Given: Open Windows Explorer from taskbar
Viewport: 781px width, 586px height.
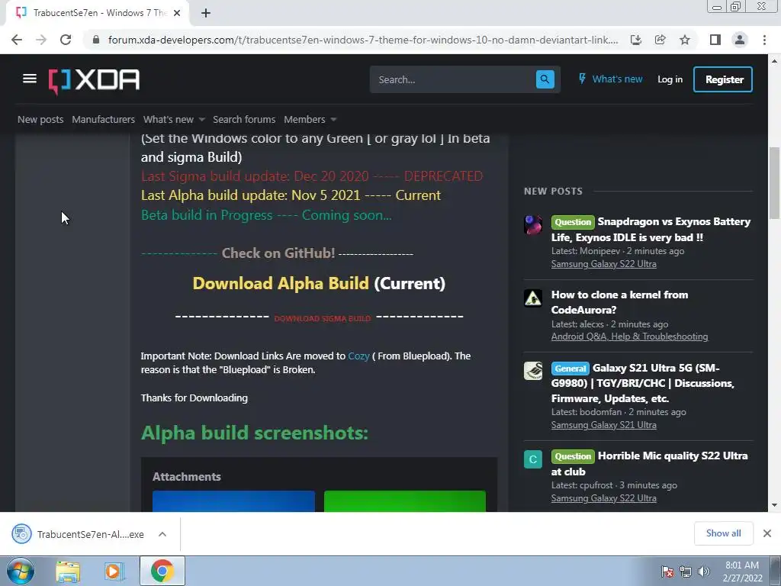Looking at the screenshot, I should [68, 572].
